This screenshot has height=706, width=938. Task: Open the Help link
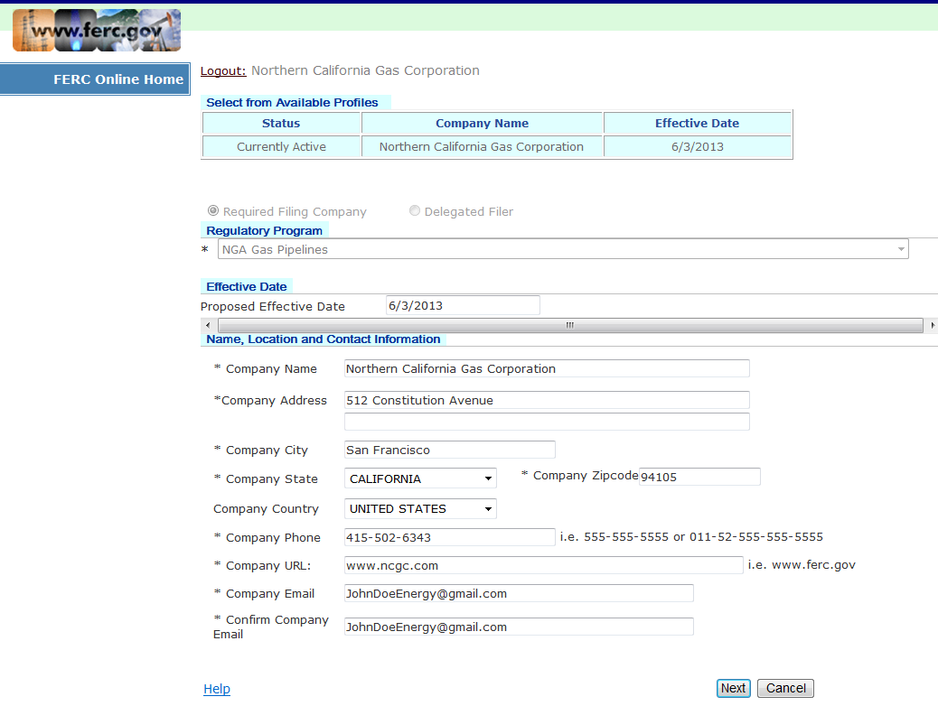217,689
